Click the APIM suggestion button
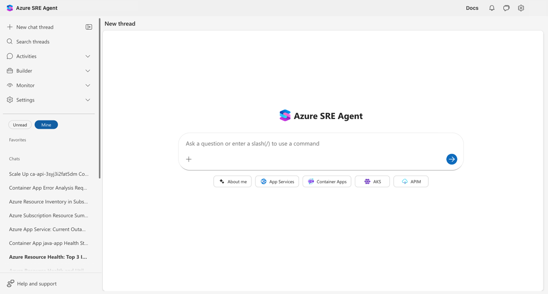Image resolution: width=548 pixels, height=294 pixels. (411, 182)
